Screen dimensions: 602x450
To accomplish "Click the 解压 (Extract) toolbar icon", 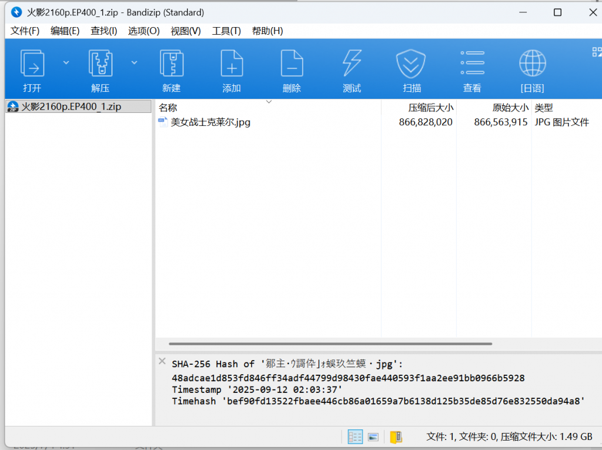I will 101,64.
